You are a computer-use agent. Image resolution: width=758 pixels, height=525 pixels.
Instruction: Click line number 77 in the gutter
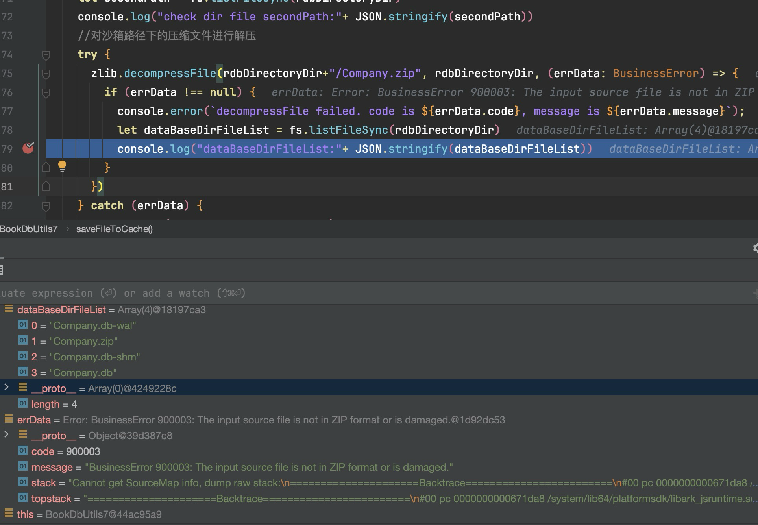tap(7, 111)
